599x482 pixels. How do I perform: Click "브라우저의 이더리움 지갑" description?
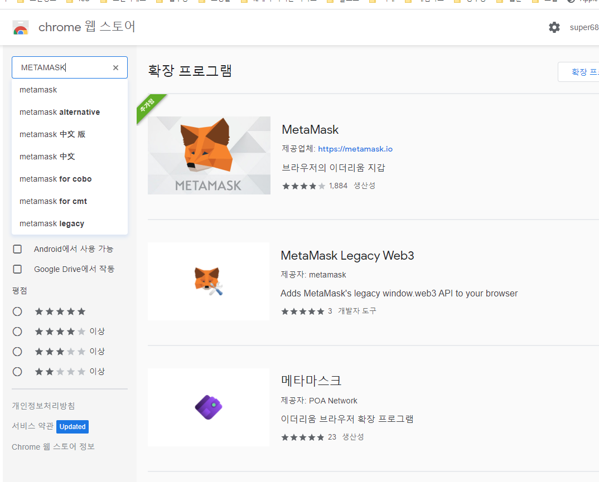pyautogui.click(x=334, y=168)
